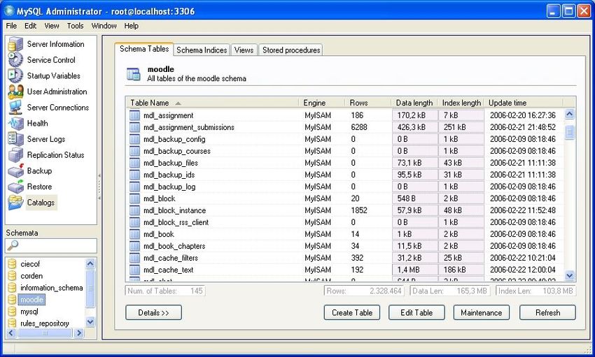595x357 pixels.
Task: Select the mdl_backup_files table row
Action: 345,163
